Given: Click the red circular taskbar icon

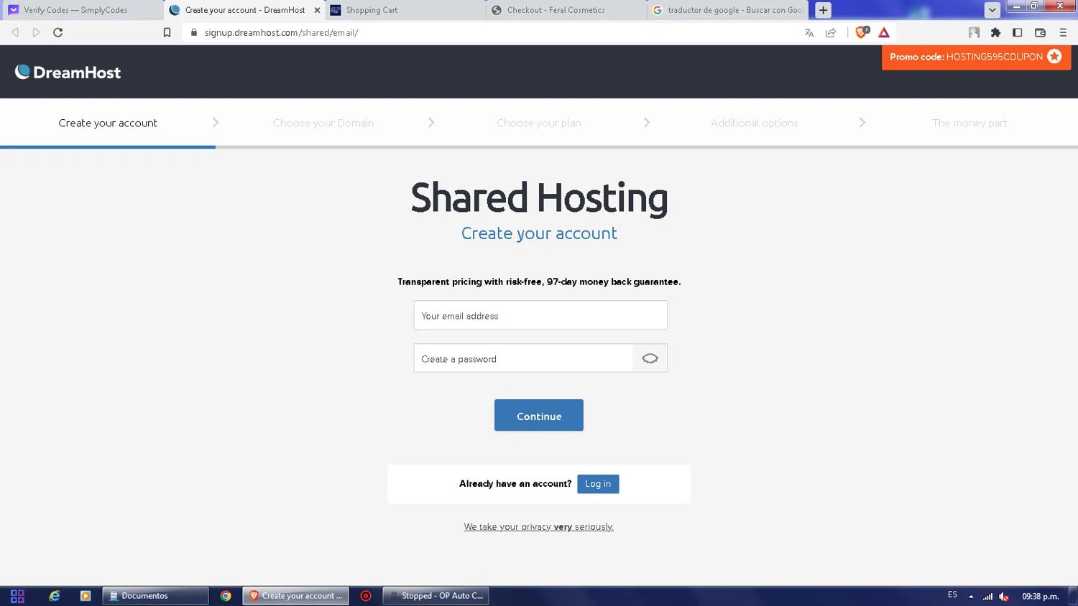Looking at the screenshot, I should [366, 596].
